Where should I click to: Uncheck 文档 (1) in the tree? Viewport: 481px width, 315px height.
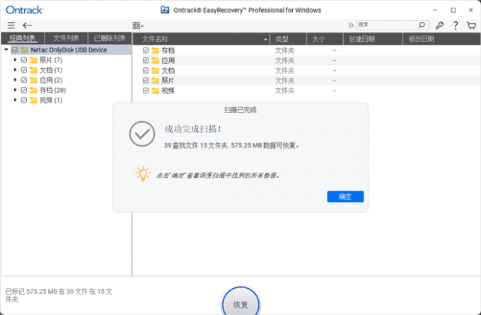click(24, 70)
